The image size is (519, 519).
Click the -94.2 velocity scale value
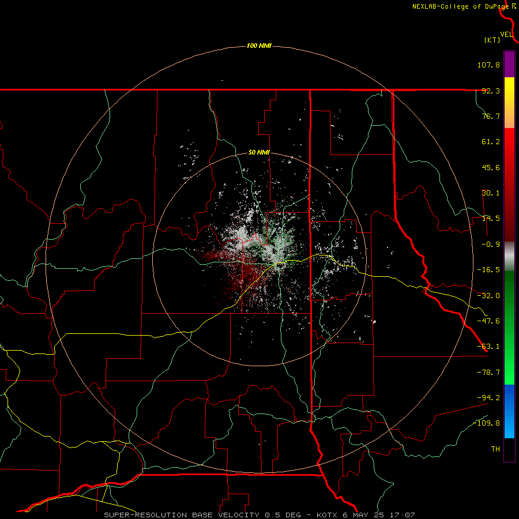[488, 397]
